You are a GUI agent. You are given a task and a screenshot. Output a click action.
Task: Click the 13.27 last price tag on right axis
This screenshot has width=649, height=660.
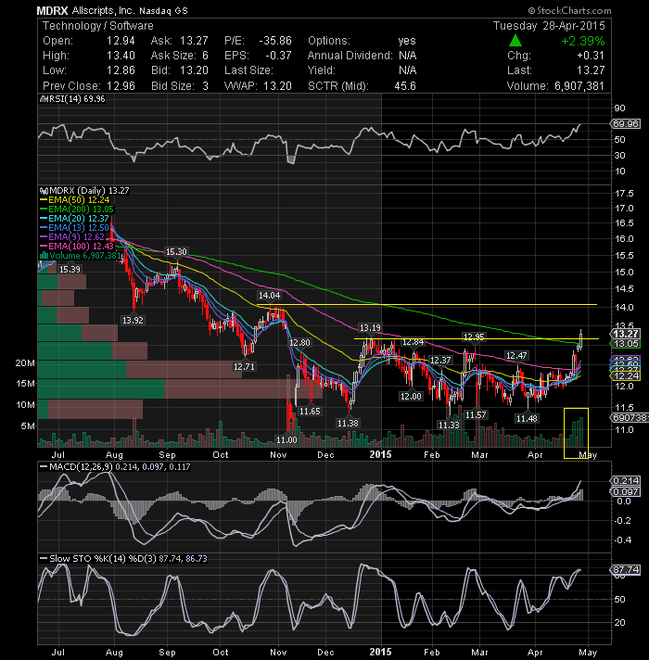[626, 334]
